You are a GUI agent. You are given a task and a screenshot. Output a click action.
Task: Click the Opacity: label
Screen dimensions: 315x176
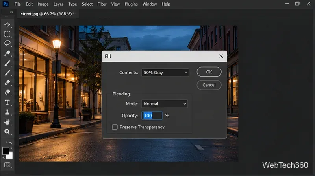tap(130, 115)
